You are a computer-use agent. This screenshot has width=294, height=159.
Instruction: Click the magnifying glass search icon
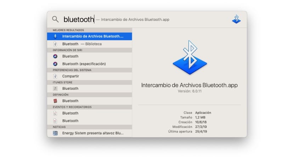[55, 19]
